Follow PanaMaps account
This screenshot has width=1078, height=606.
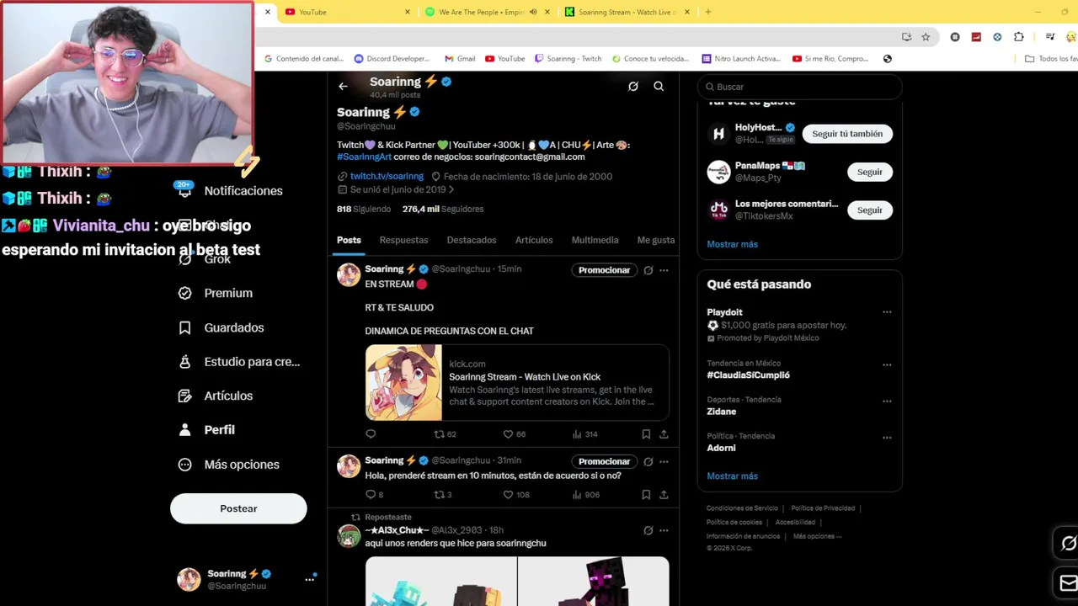point(870,172)
